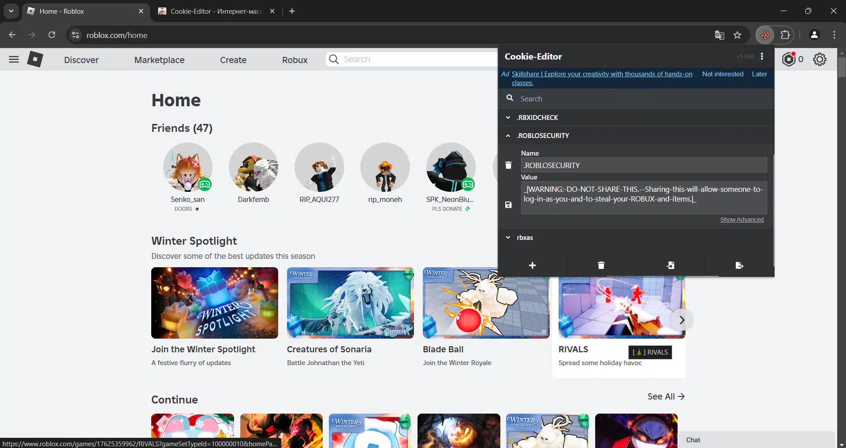Collapse the .ROBLOSECURITY cookie
The image size is (846, 448).
pos(636,135)
